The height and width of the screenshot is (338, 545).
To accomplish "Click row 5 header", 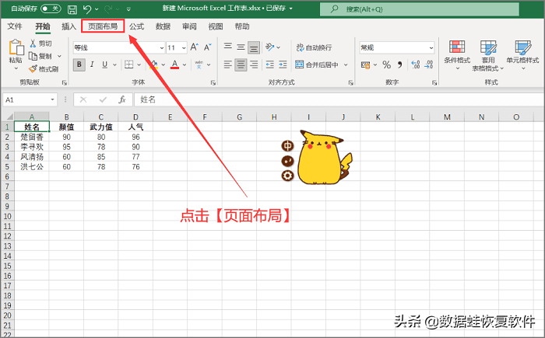I will tap(7, 167).
